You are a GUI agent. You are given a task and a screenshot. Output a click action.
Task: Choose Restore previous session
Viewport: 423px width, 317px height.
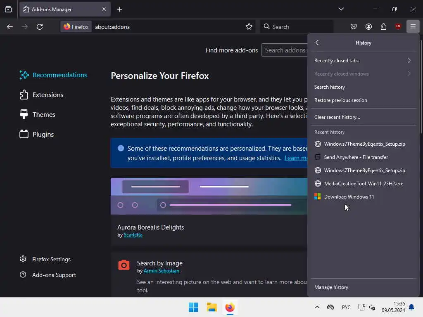(x=363, y=100)
